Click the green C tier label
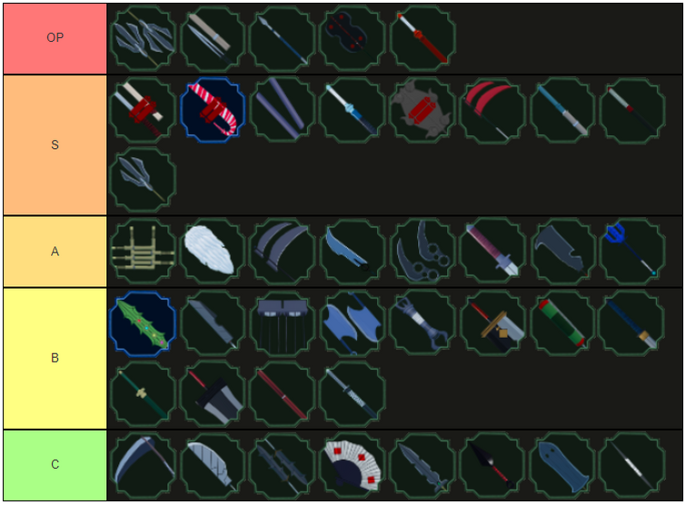Viewport: 686px width, 505px height. [55, 465]
